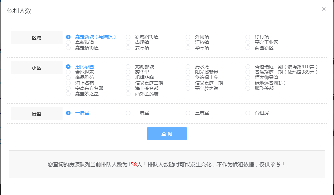
Task: Click the 查询 button
Action: point(167,134)
